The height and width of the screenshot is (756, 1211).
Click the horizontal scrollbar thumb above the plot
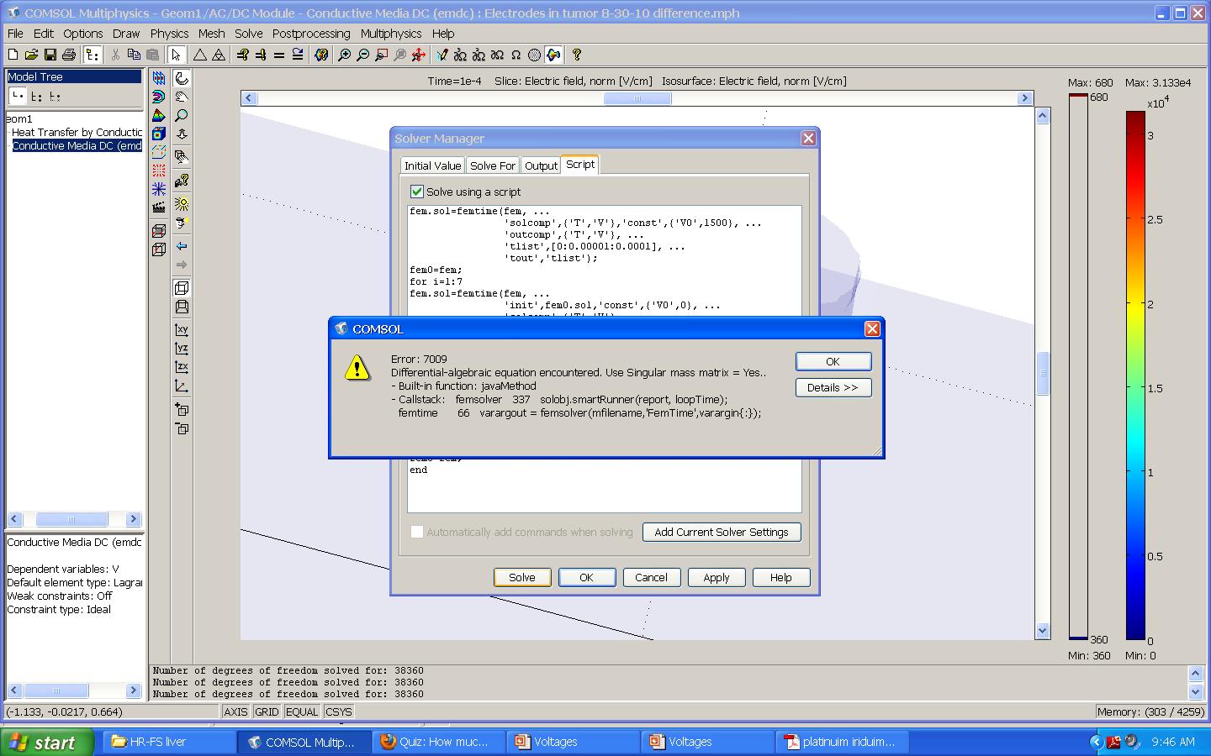tap(637, 98)
